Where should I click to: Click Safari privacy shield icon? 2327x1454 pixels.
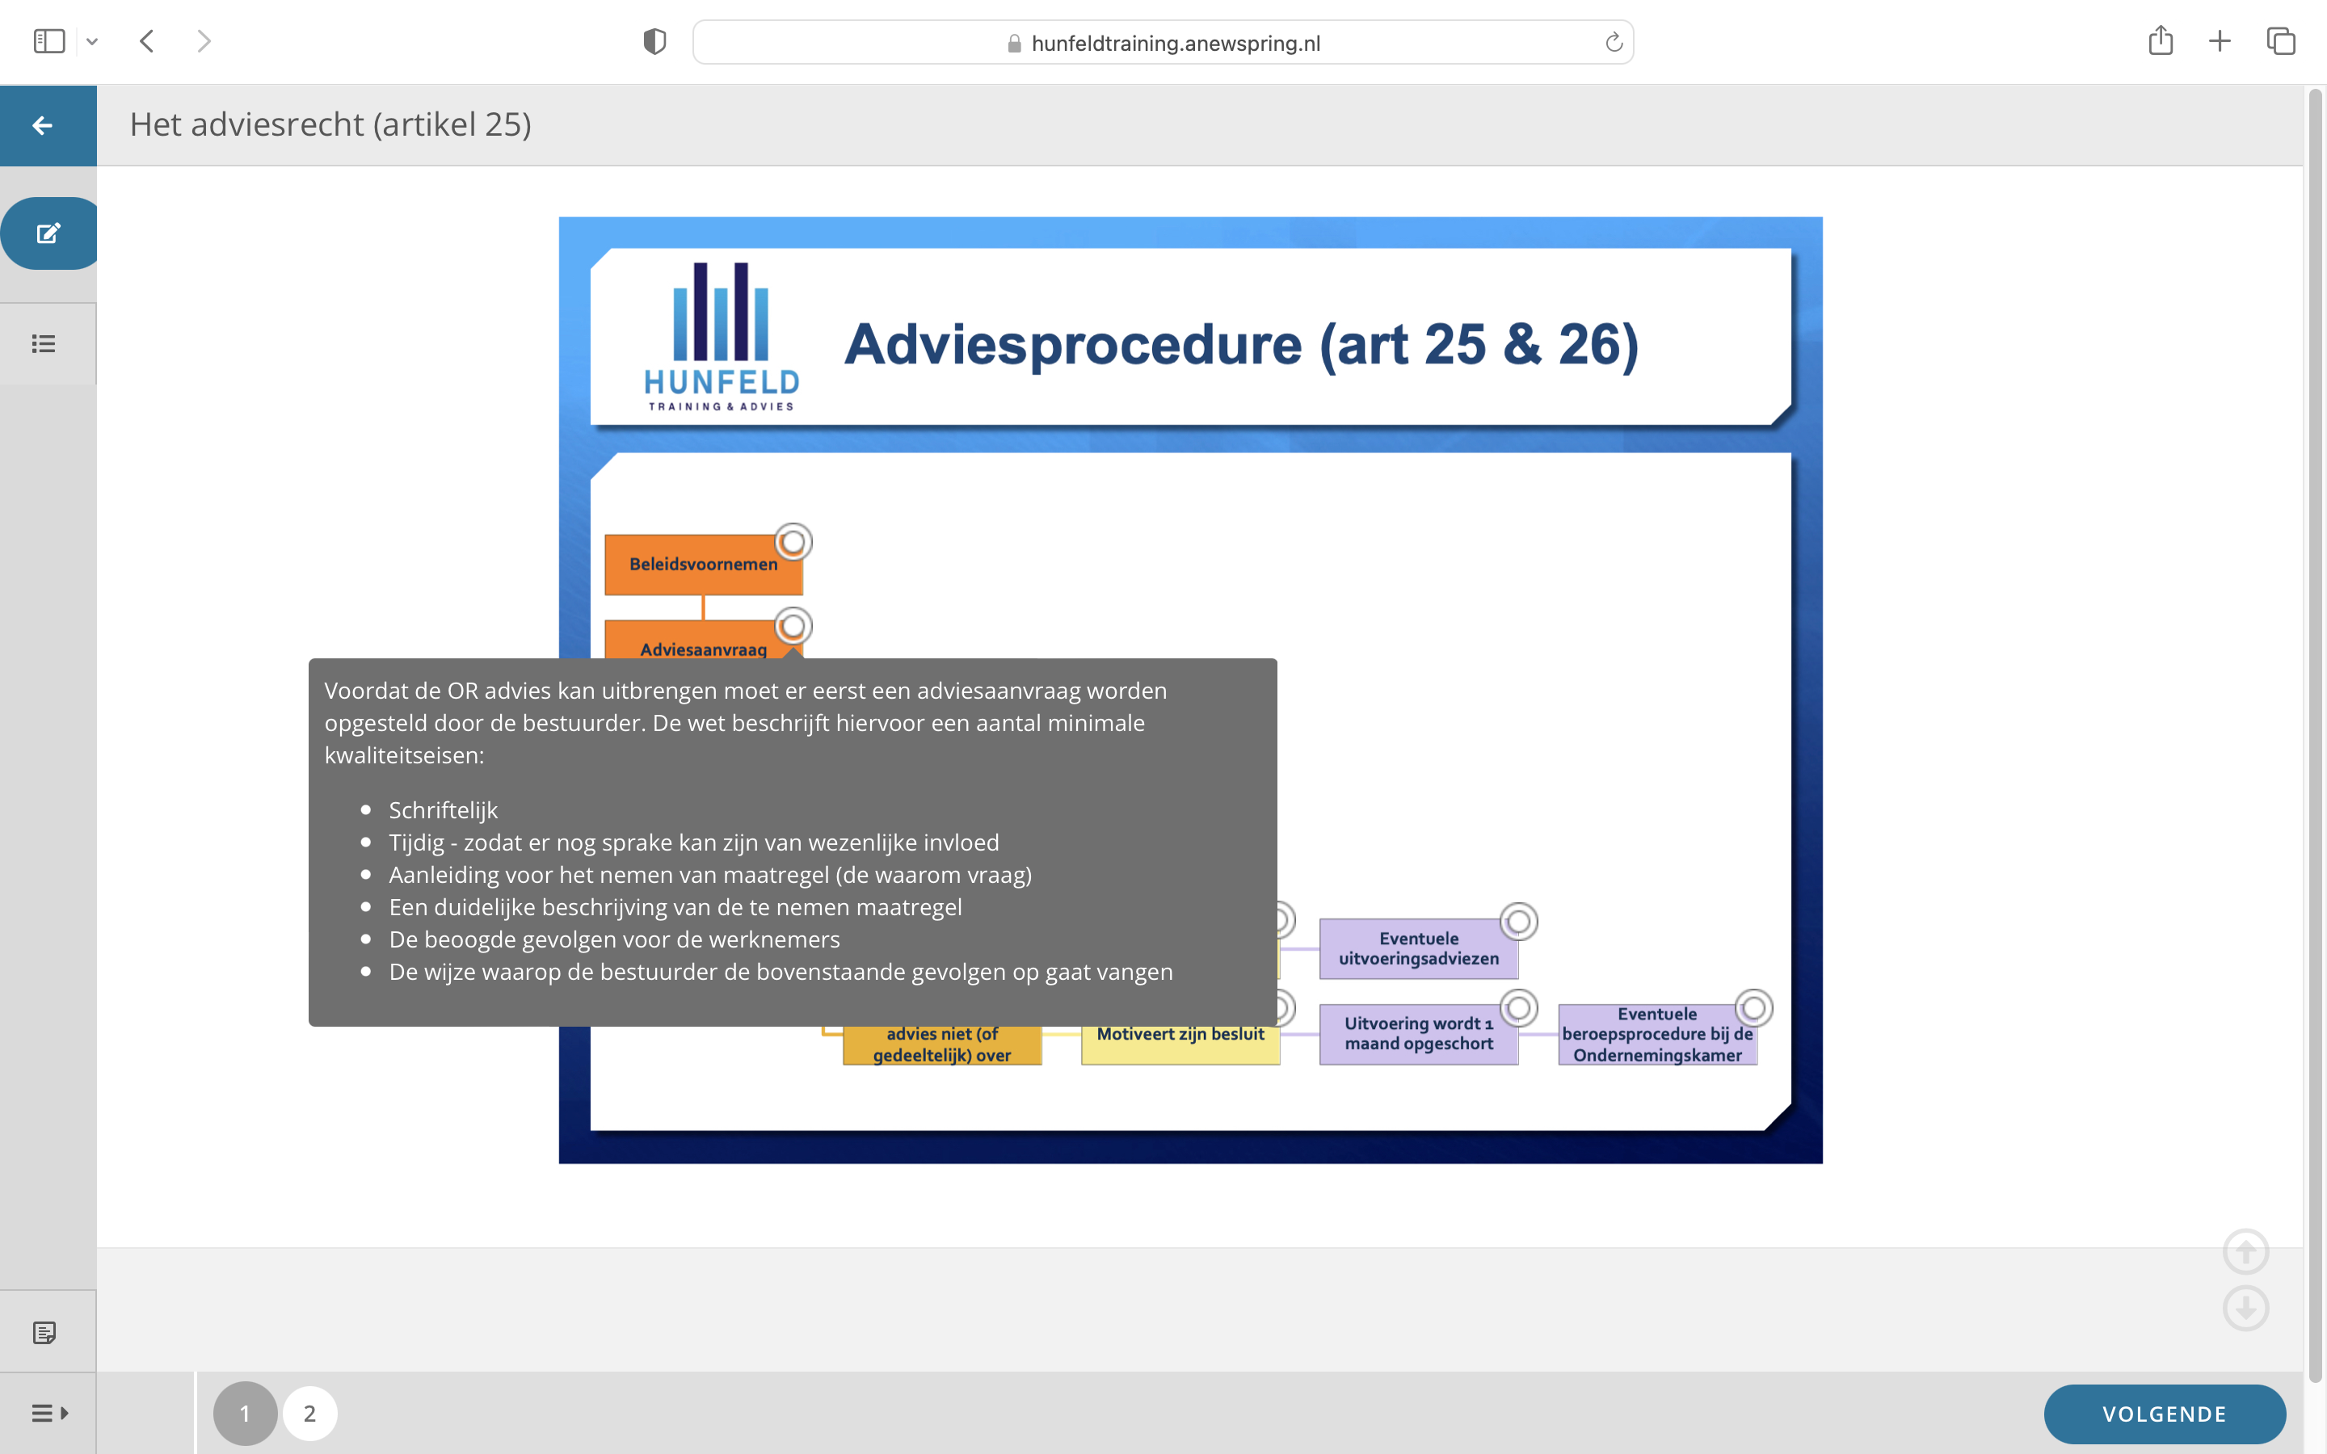click(654, 42)
